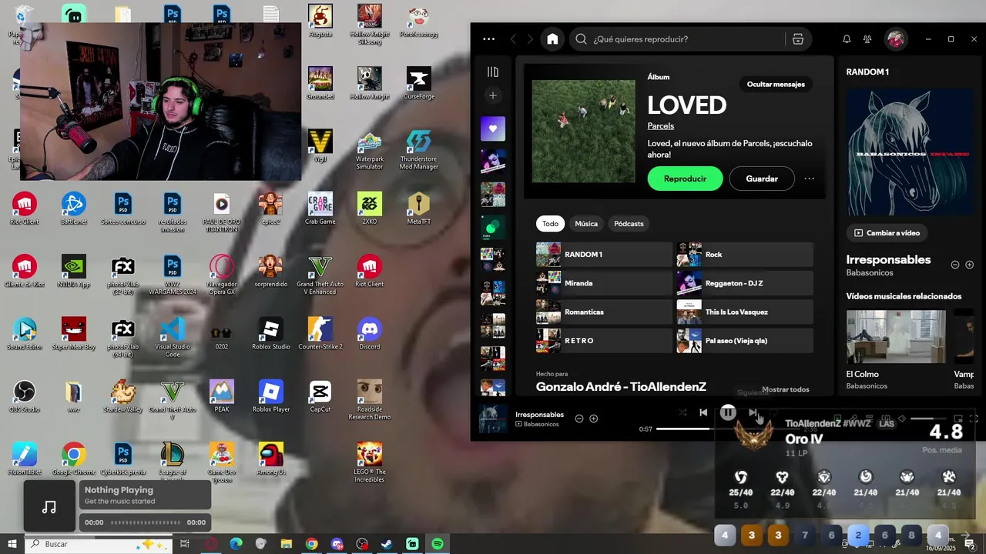Select the Pódcasts filter chip
This screenshot has width=986, height=554.
pos(629,224)
